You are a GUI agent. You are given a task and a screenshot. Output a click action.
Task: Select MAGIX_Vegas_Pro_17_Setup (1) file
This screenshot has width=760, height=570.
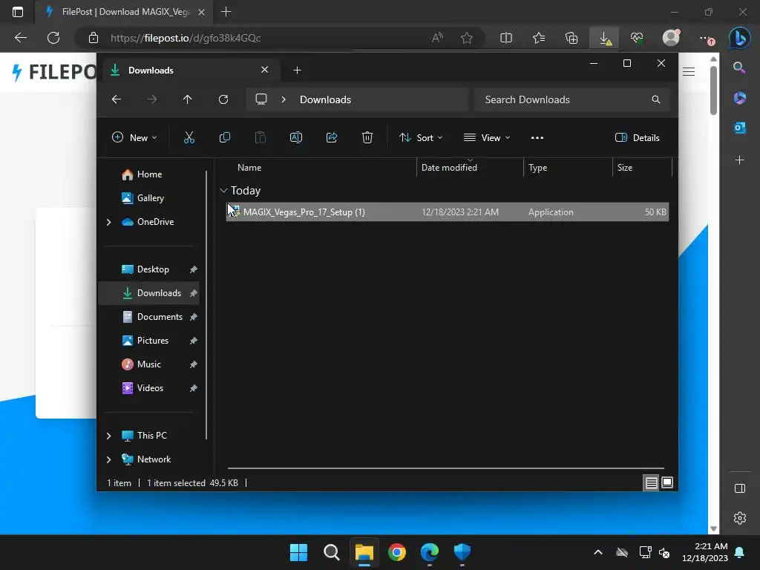click(x=448, y=212)
